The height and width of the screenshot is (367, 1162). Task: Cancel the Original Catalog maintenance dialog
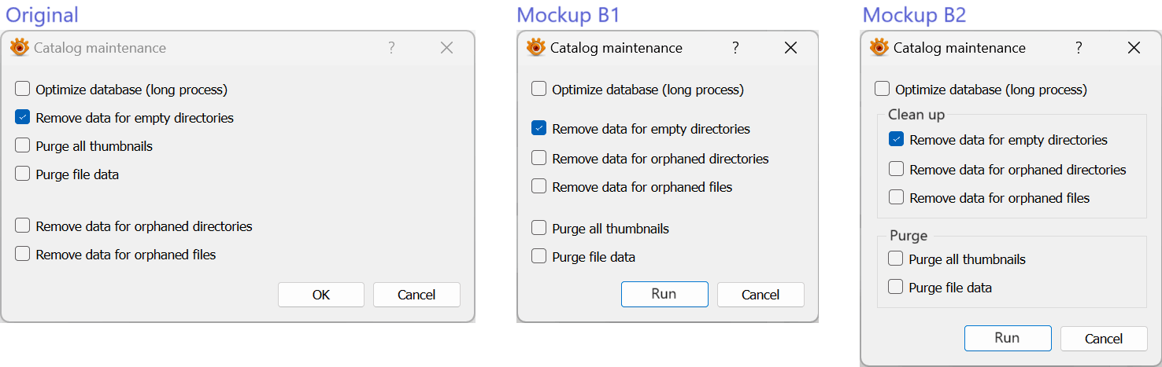point(416,295)
